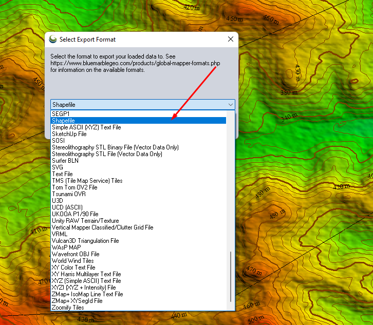Image resolution: width=373 pixels, height=325 pixels.
Task: Select XY Color Text File
Action: tap(139, 267)
